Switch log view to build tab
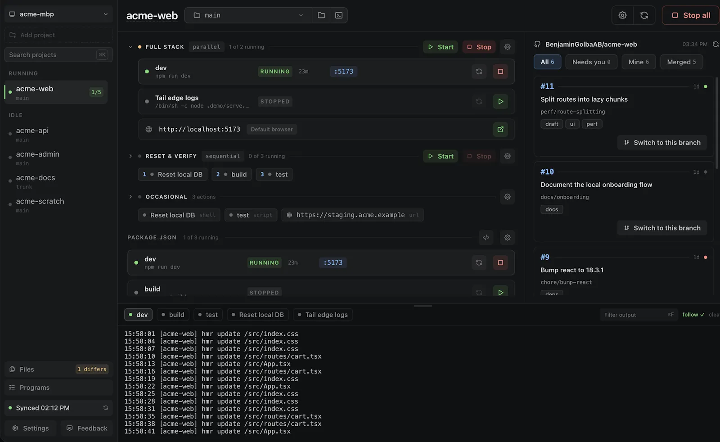Viewport: 720px width, 442px height. pos(173,315)
